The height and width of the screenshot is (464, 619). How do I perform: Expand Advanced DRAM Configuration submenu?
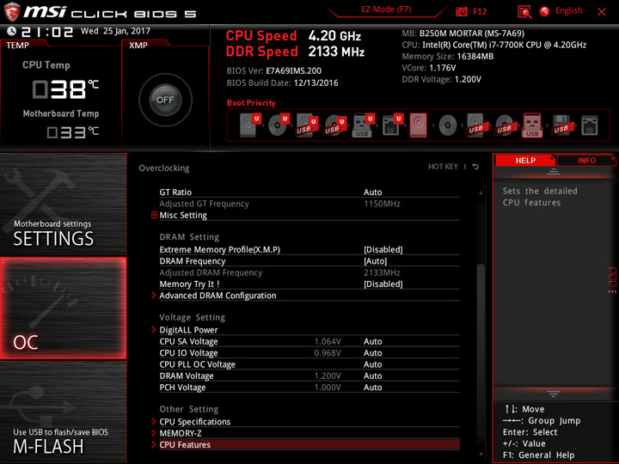(x=309, y=296)
